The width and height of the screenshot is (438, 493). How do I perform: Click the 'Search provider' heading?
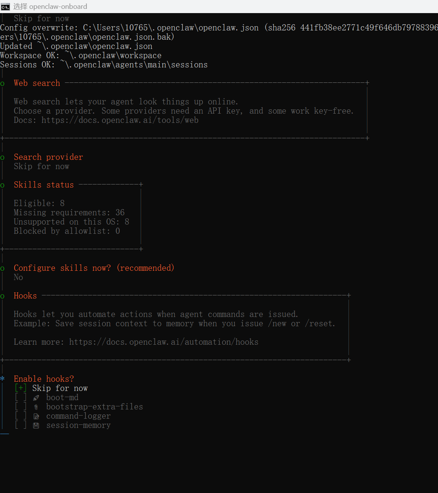pyautogui.click(x=48, y=157)
